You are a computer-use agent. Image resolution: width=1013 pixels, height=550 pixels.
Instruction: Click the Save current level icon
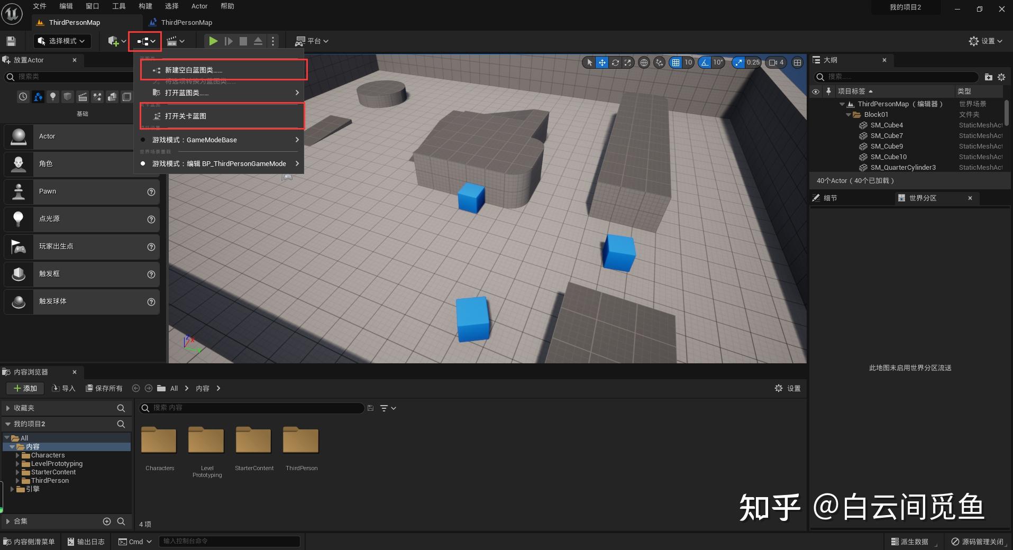tap(11, 41)
